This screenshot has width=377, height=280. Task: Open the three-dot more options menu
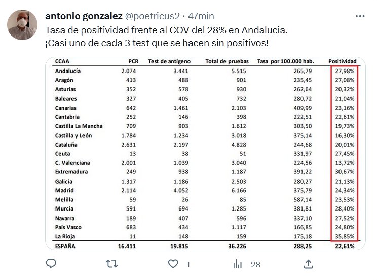point(360,16)
